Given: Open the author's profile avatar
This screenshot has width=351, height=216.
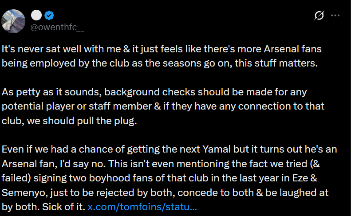Looking at the screenshot, I should 13,21.
